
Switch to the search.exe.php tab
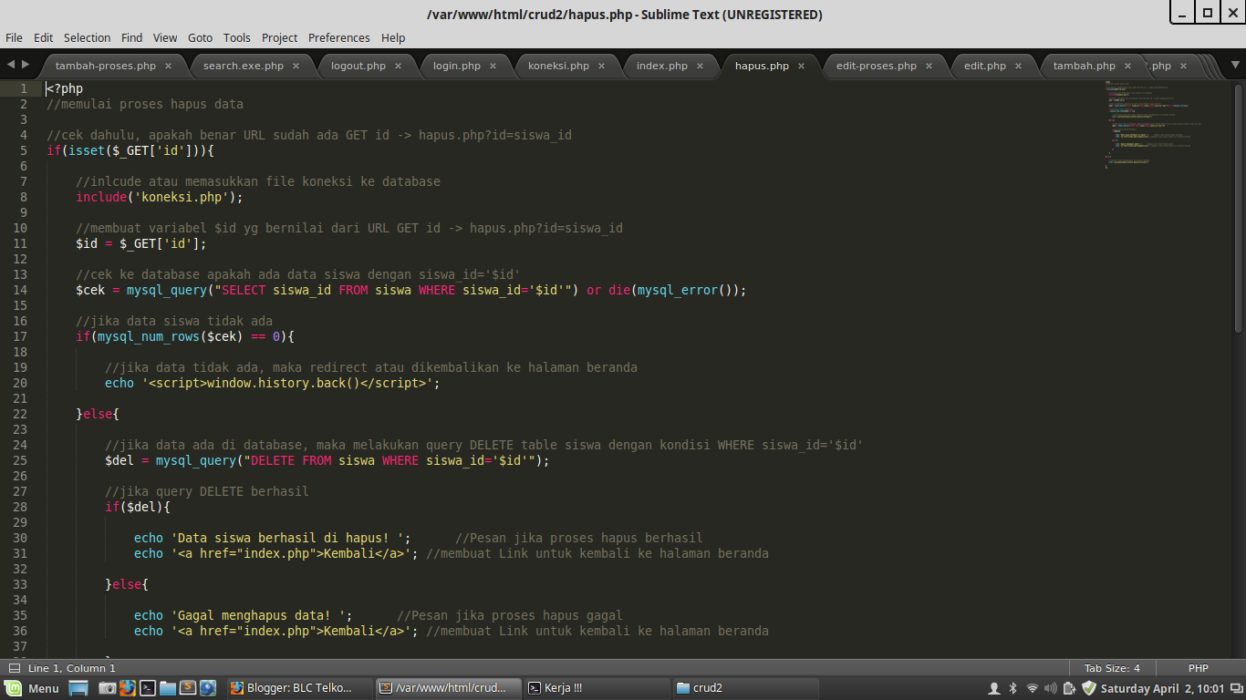[244, 66]
